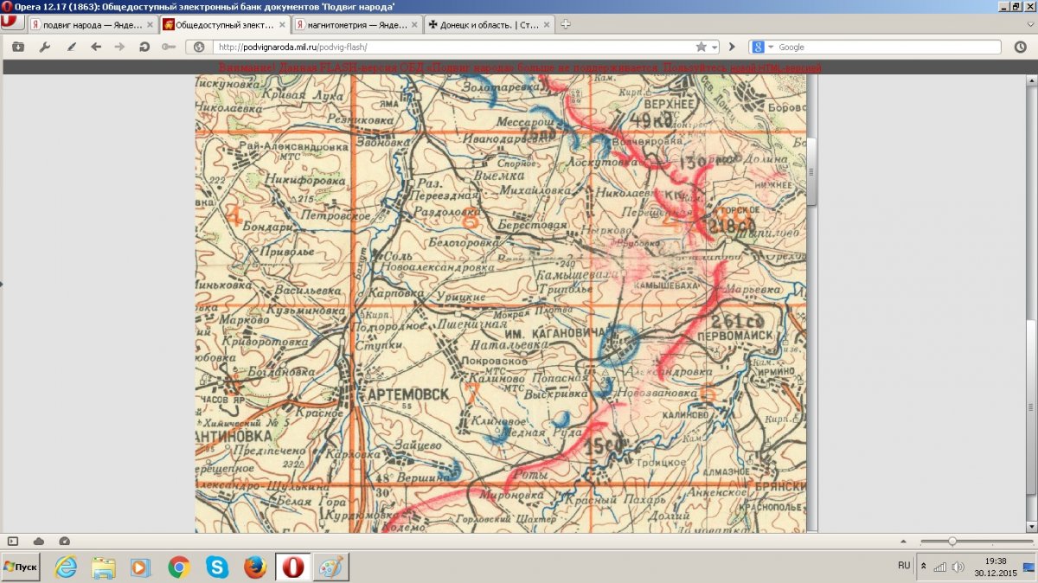1038x583 pixels.
Task: Close the 'подвиг народа — Яндекс' tab
Action: (150, 24)
